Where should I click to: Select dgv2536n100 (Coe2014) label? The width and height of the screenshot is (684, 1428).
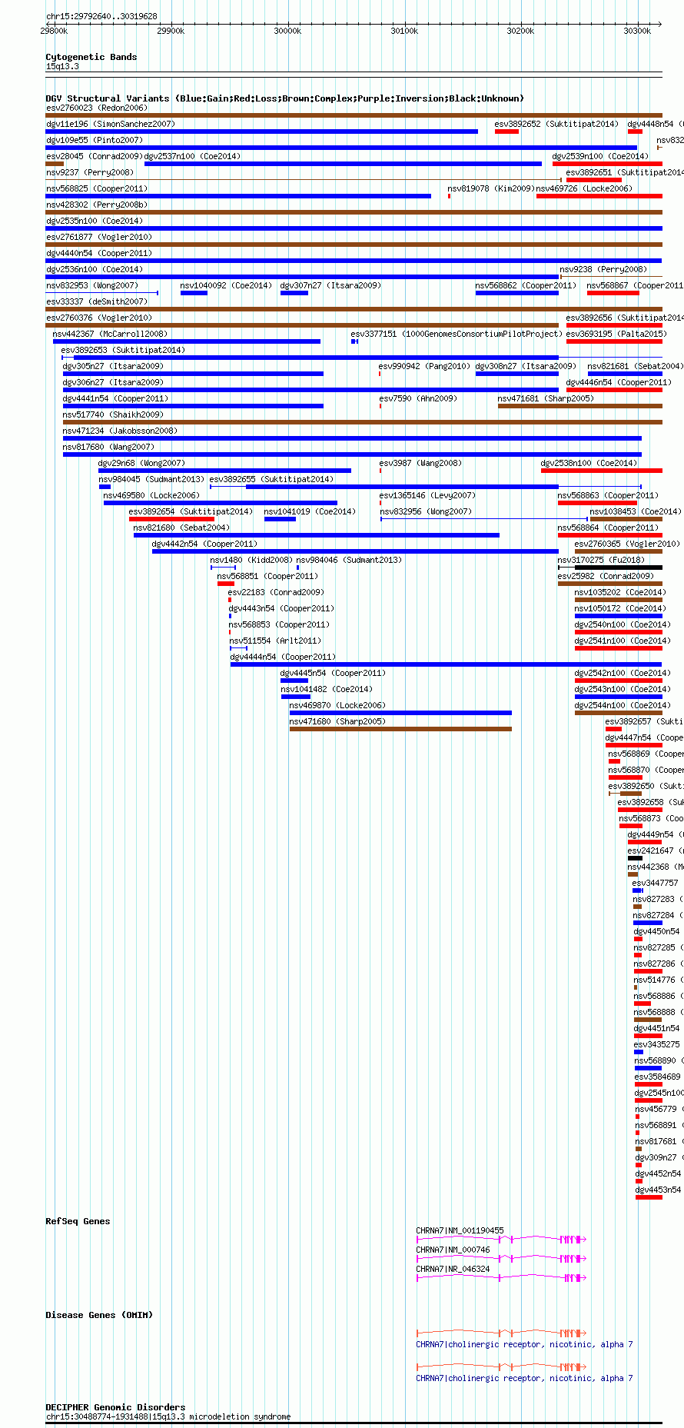tap(94, 269)
